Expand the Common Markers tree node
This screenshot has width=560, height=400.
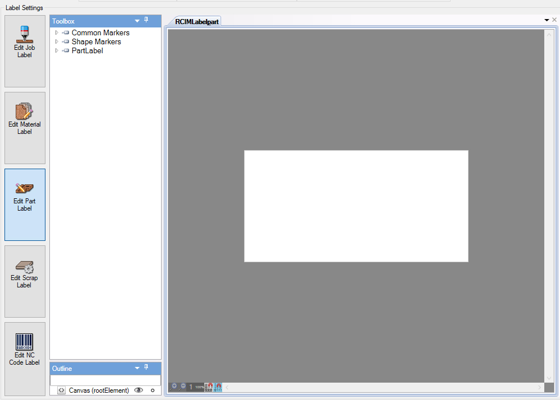(x=57, y=33)
